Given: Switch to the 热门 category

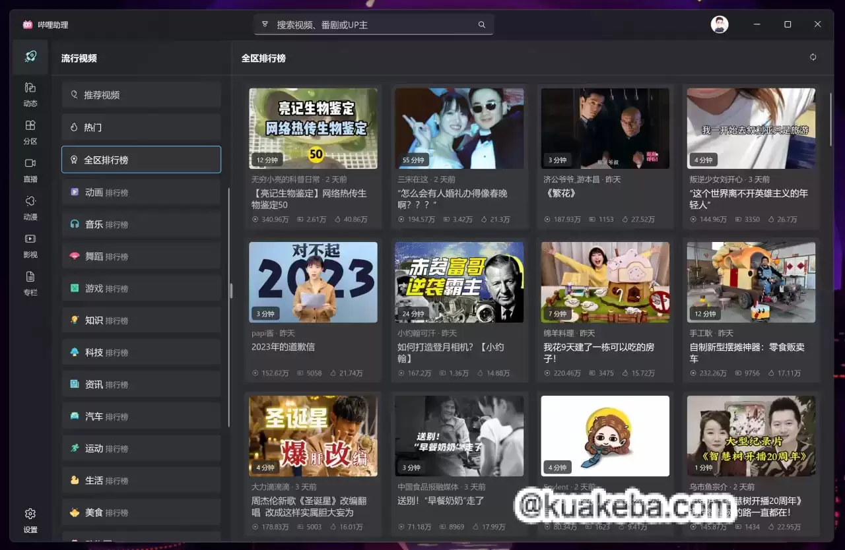Looking at the screenshot, I should 141,127.
